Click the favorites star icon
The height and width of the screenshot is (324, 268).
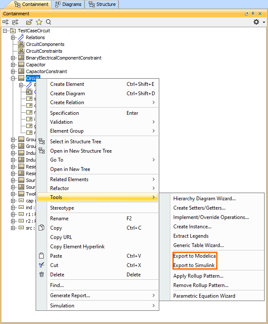(x=39, y=22)
